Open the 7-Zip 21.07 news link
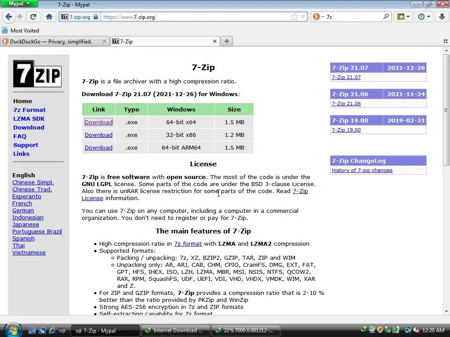This screenshot has height=337, width=450. [346, 77]
